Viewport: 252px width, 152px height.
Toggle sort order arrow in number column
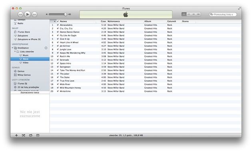[x=54, y=21]
